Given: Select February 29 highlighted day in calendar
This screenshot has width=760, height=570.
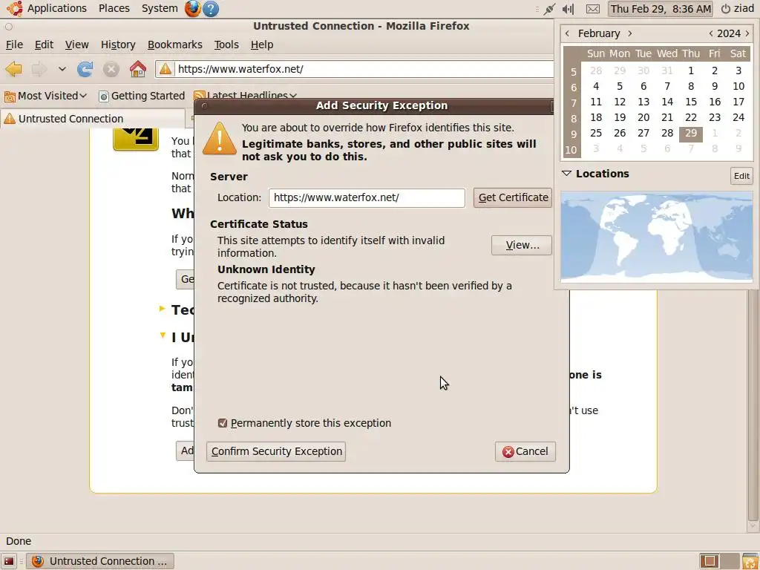Looking at the screenshot, I should point(691,134).
